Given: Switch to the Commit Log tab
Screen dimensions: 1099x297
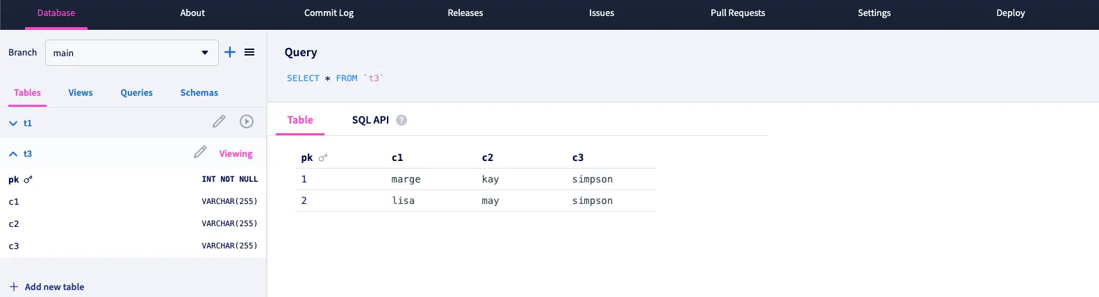Looking at the screenshot, I should tap(329, 13).
